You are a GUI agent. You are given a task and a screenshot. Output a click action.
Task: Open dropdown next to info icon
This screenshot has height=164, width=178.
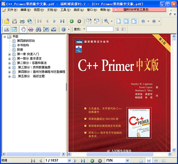coord(69,29)
